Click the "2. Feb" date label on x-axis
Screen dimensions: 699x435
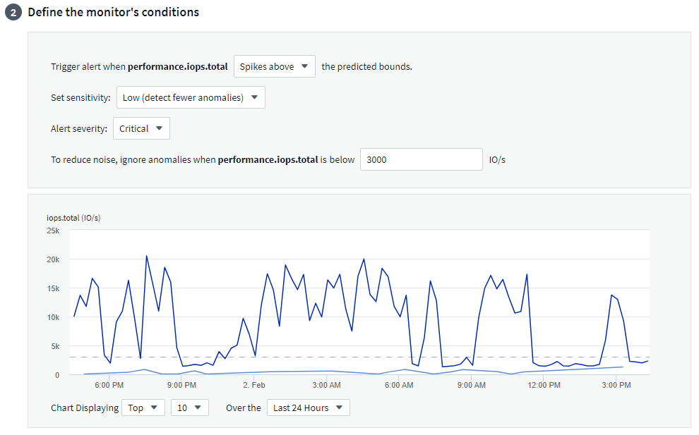pyautogui.click(x=253, y=385)
